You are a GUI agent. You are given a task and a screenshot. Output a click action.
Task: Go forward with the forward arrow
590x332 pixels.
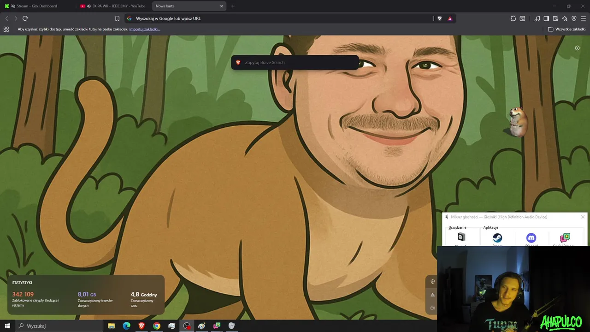coord(16,18)
